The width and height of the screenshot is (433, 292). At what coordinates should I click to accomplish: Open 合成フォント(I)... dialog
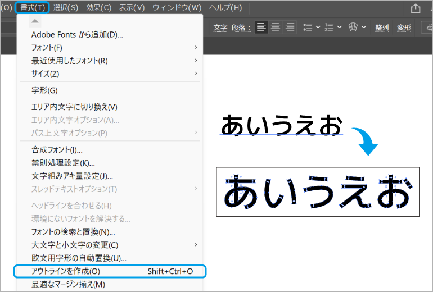[x=110, y=149]
